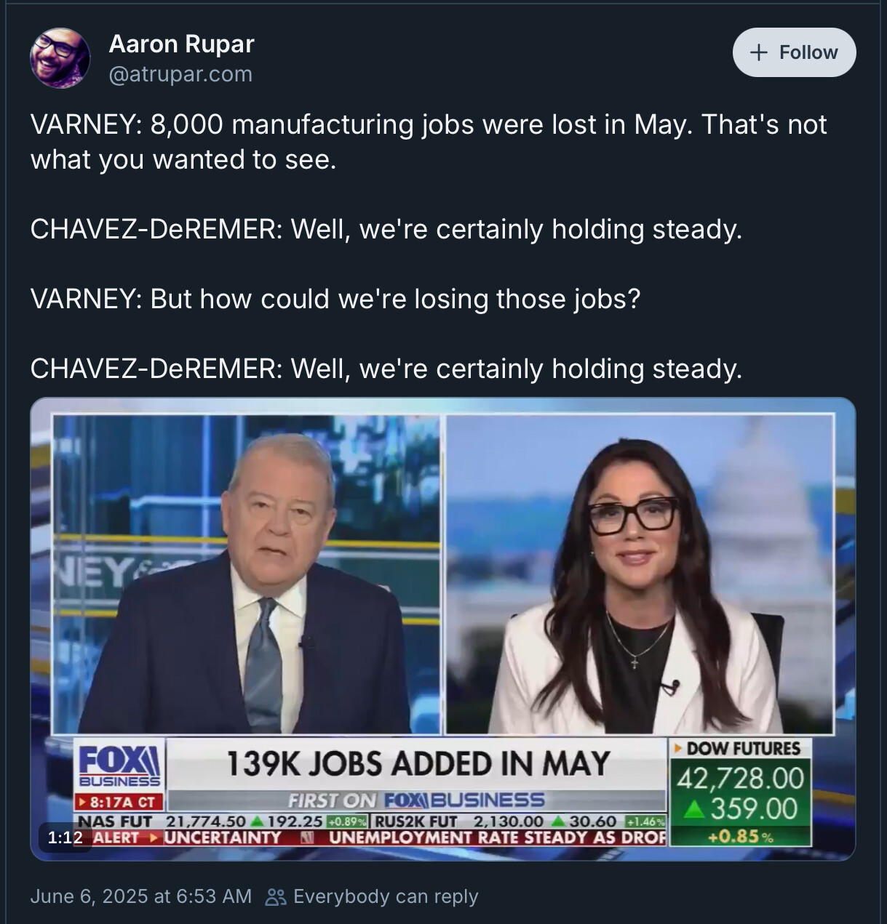Follow Aaron Rupar's account
This screenshot has width=887, height=924.
(794, 52)
